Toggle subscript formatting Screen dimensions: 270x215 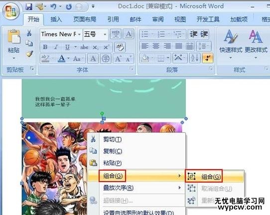click(95, 47)
